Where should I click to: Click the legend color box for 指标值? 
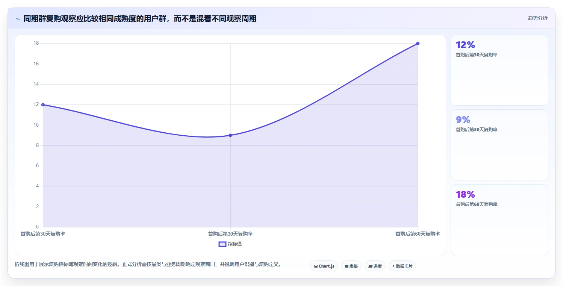[222, 244]
